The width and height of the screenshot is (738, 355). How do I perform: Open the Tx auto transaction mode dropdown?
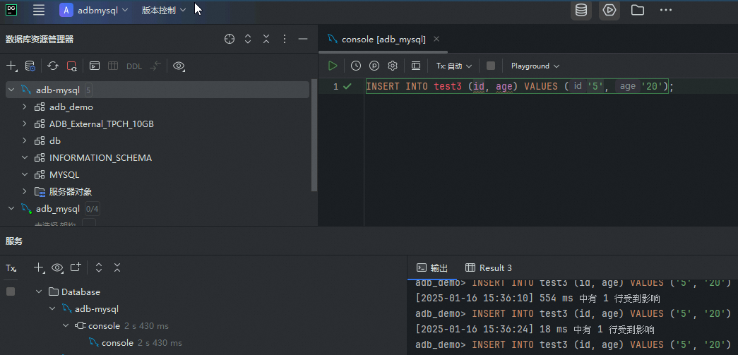tap(453, 66)
